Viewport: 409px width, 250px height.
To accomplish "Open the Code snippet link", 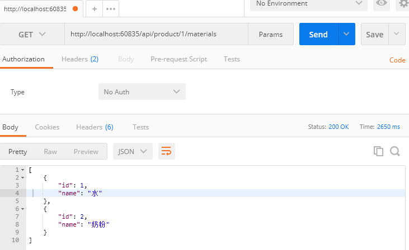I will click(x=397, y=60).
